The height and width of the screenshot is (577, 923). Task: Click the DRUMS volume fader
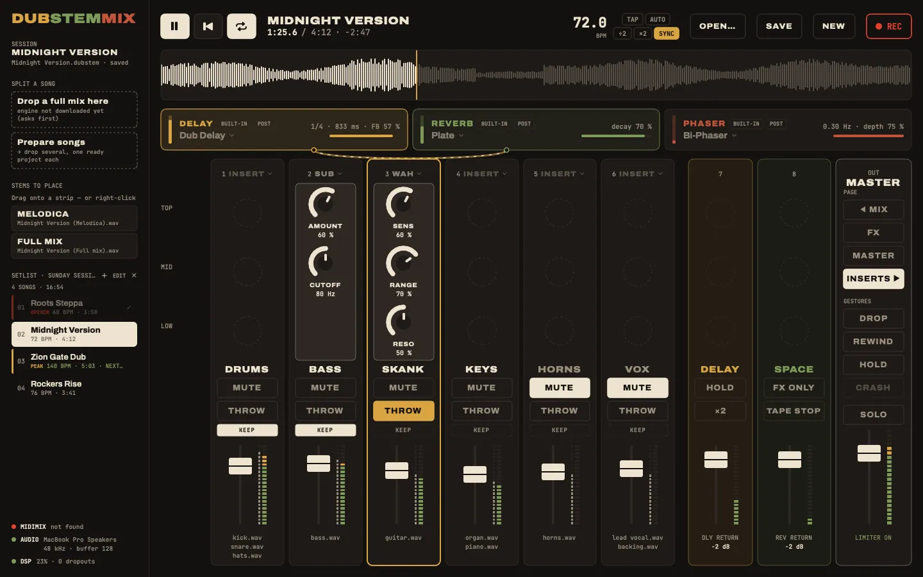tap(240, 466)
